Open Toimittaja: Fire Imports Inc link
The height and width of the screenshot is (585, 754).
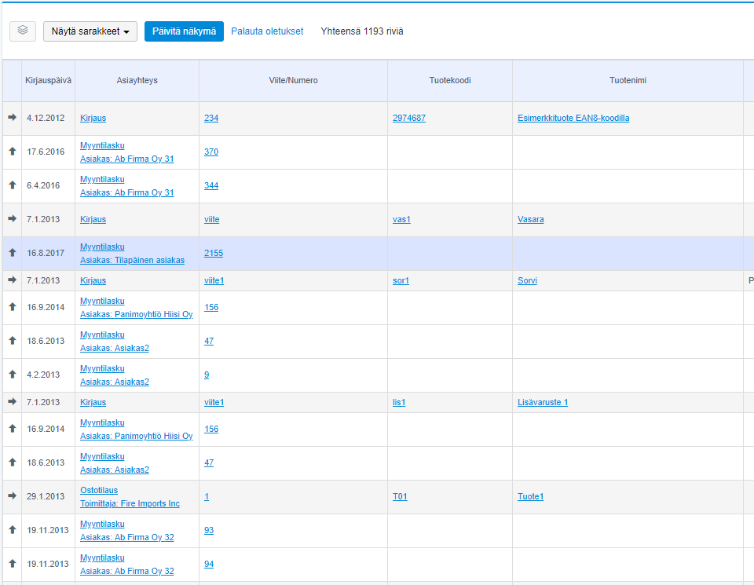pos(130,504)
